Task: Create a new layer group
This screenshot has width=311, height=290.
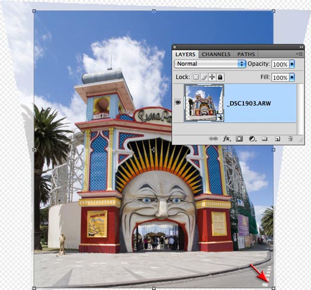Action: [264, 138]
